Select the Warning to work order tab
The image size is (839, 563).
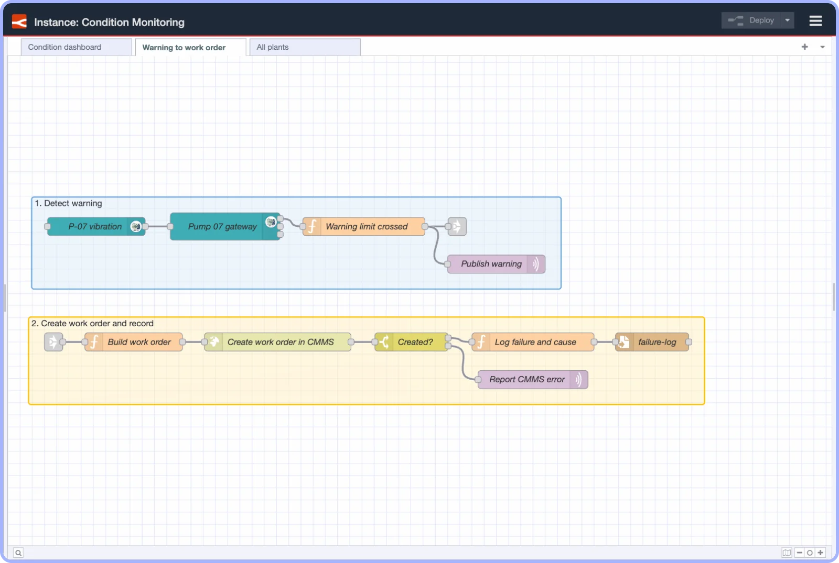coord(191,47)
